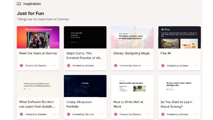213x120 pixels.
Task: Open more options on Sewing card
Action: click(x=196, y=114)
